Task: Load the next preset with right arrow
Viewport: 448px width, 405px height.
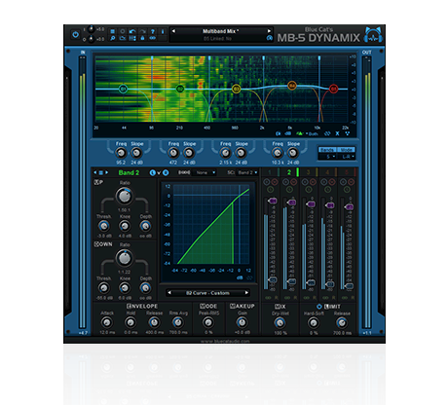Action: click(269, 31)
